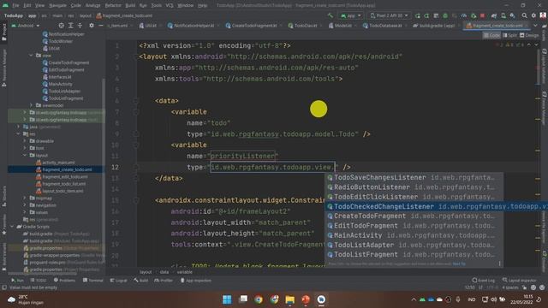
Task: Collapse the layout folder
Action: coord(25,155)
